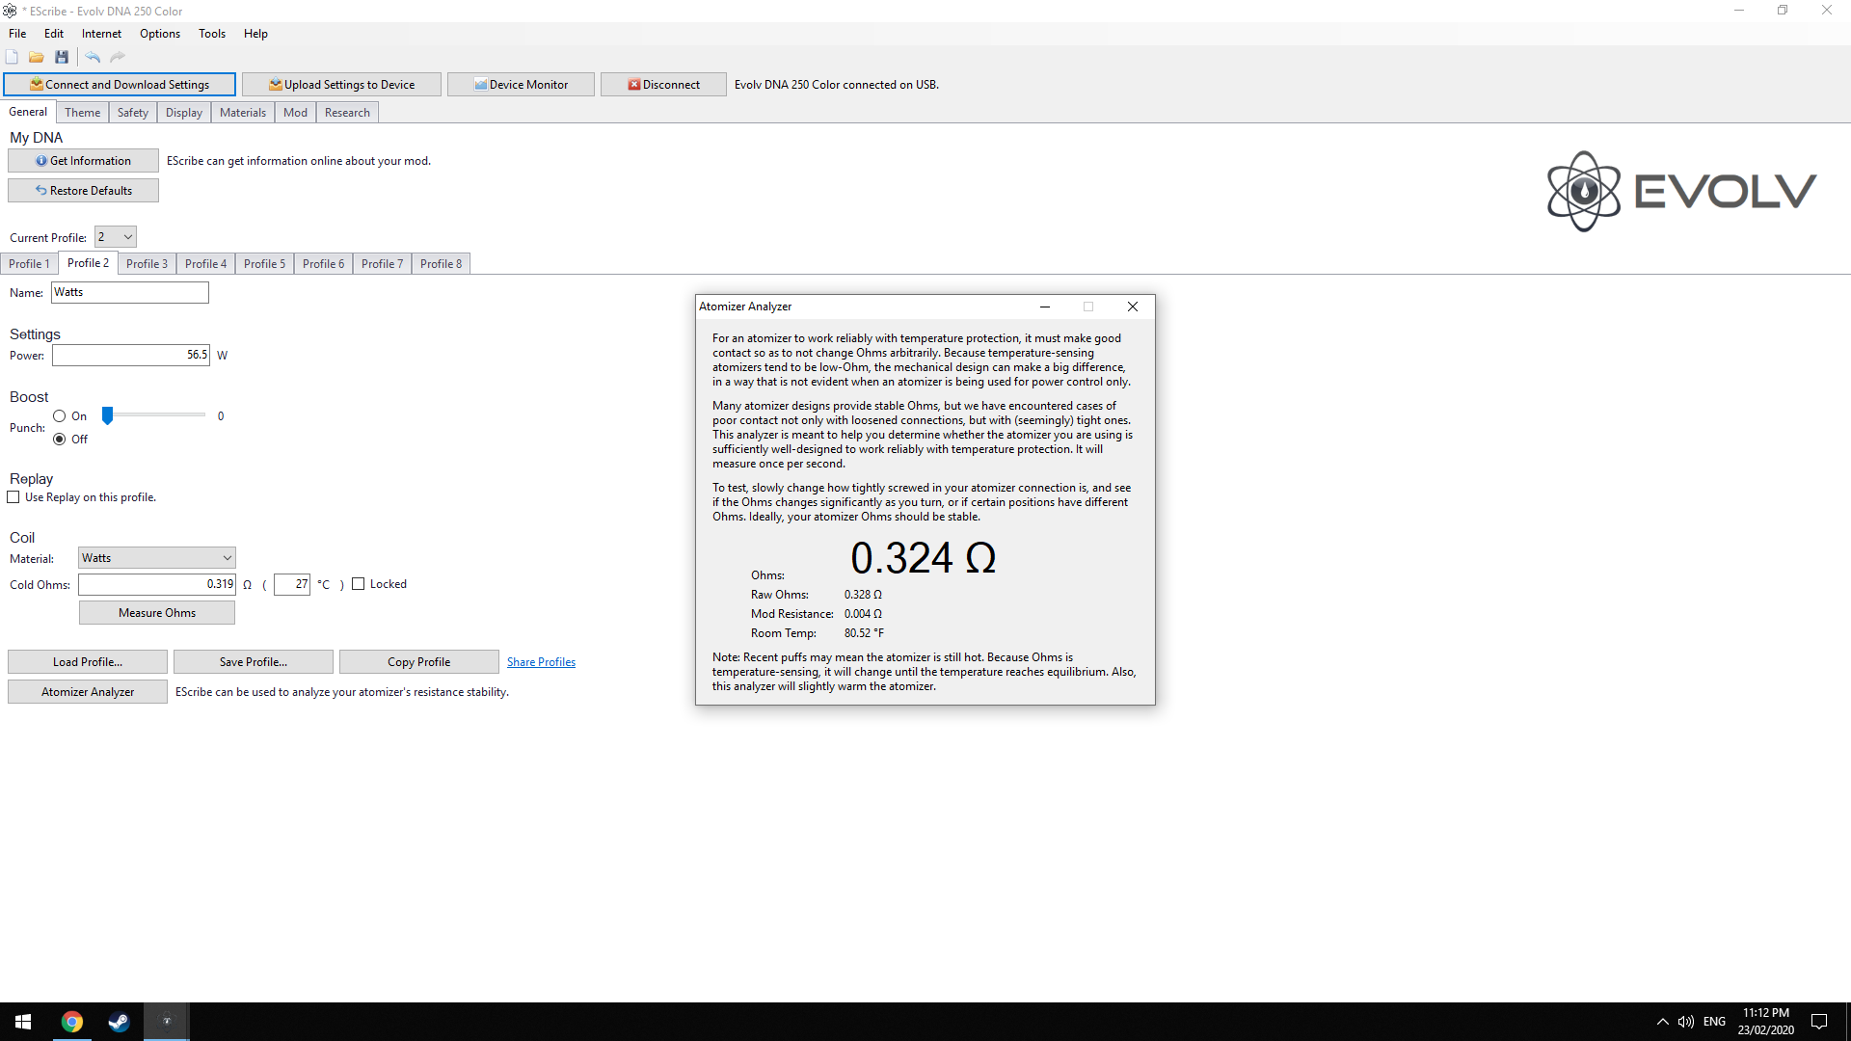Open Steam from the taskbar
Screen dimensions: 1851x1041
[119, 1022]
